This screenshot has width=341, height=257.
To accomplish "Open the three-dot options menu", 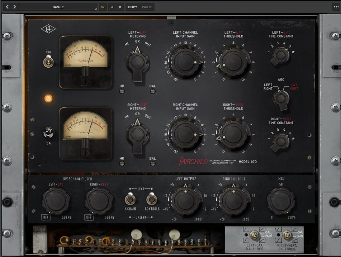I will tap(336, 7).
